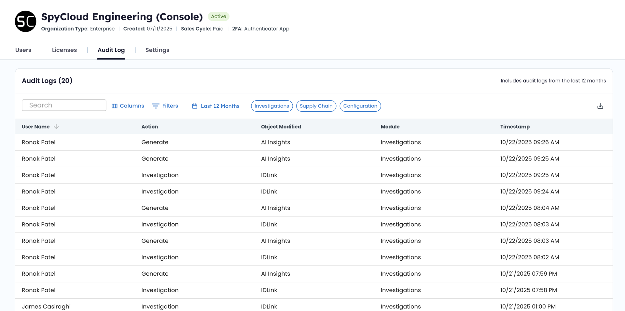Click the SpyCloud Engineering (Console) title
The image size is (625, 311).
(x=122, y=17)
